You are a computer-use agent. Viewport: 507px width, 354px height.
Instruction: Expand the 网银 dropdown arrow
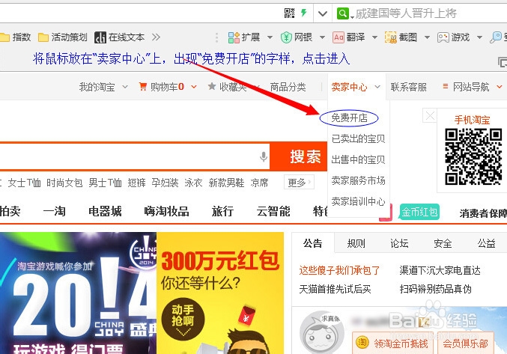tap(322, 37)
